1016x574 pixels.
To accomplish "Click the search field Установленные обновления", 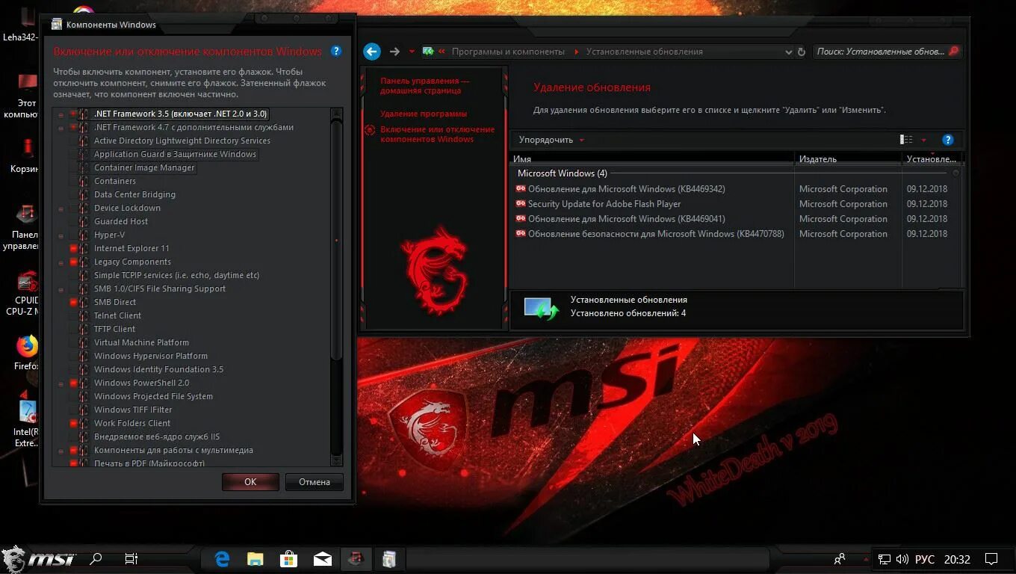I will (x=882, y=51).
